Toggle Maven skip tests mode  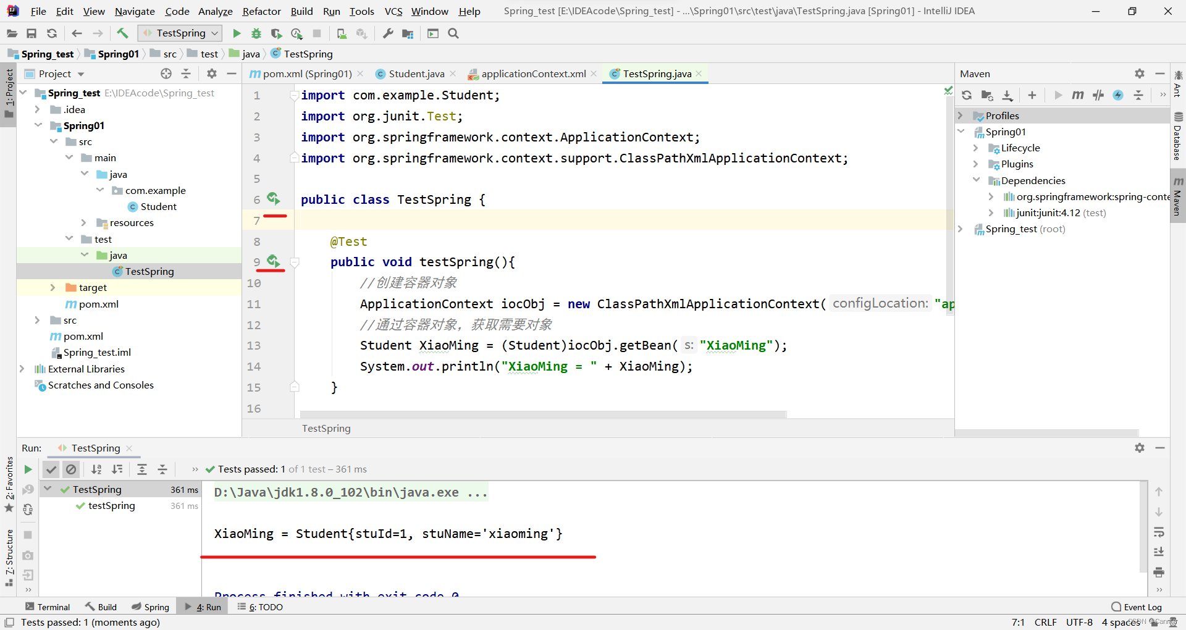(x=1118, y=95)
